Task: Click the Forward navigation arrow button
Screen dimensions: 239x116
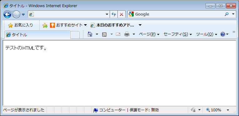Action: (x=16, y=15)
